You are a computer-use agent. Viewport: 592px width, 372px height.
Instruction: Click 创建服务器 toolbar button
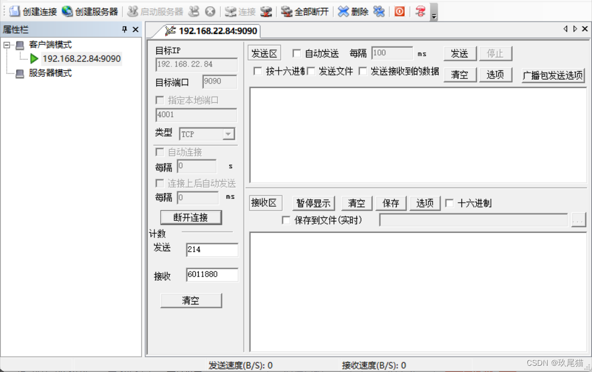pos(90,12)
